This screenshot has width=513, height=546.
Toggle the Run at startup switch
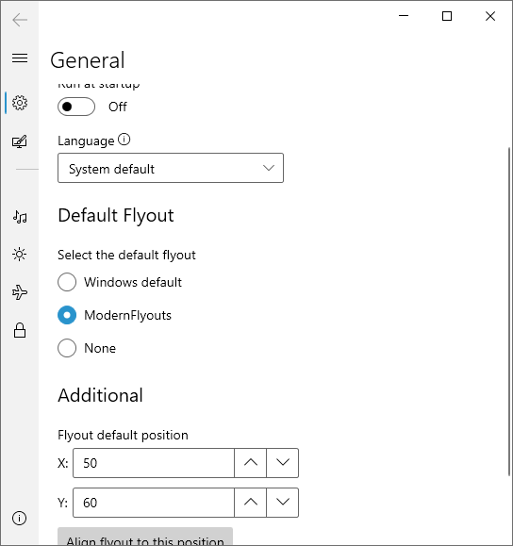[76, 107]
